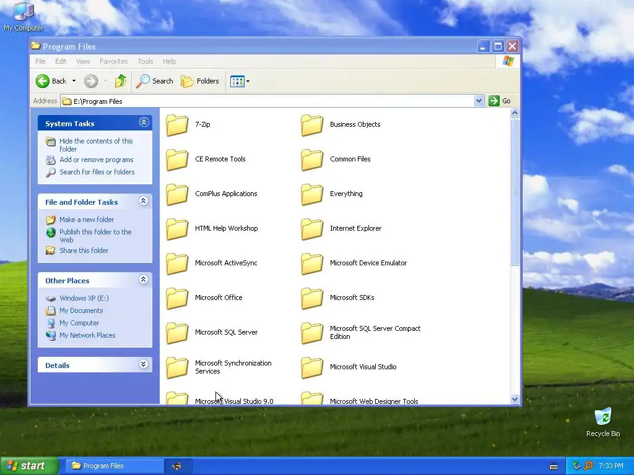634x475 pixels.
Task: Collapse the Other Places panel
Action: tap(143, 279)
